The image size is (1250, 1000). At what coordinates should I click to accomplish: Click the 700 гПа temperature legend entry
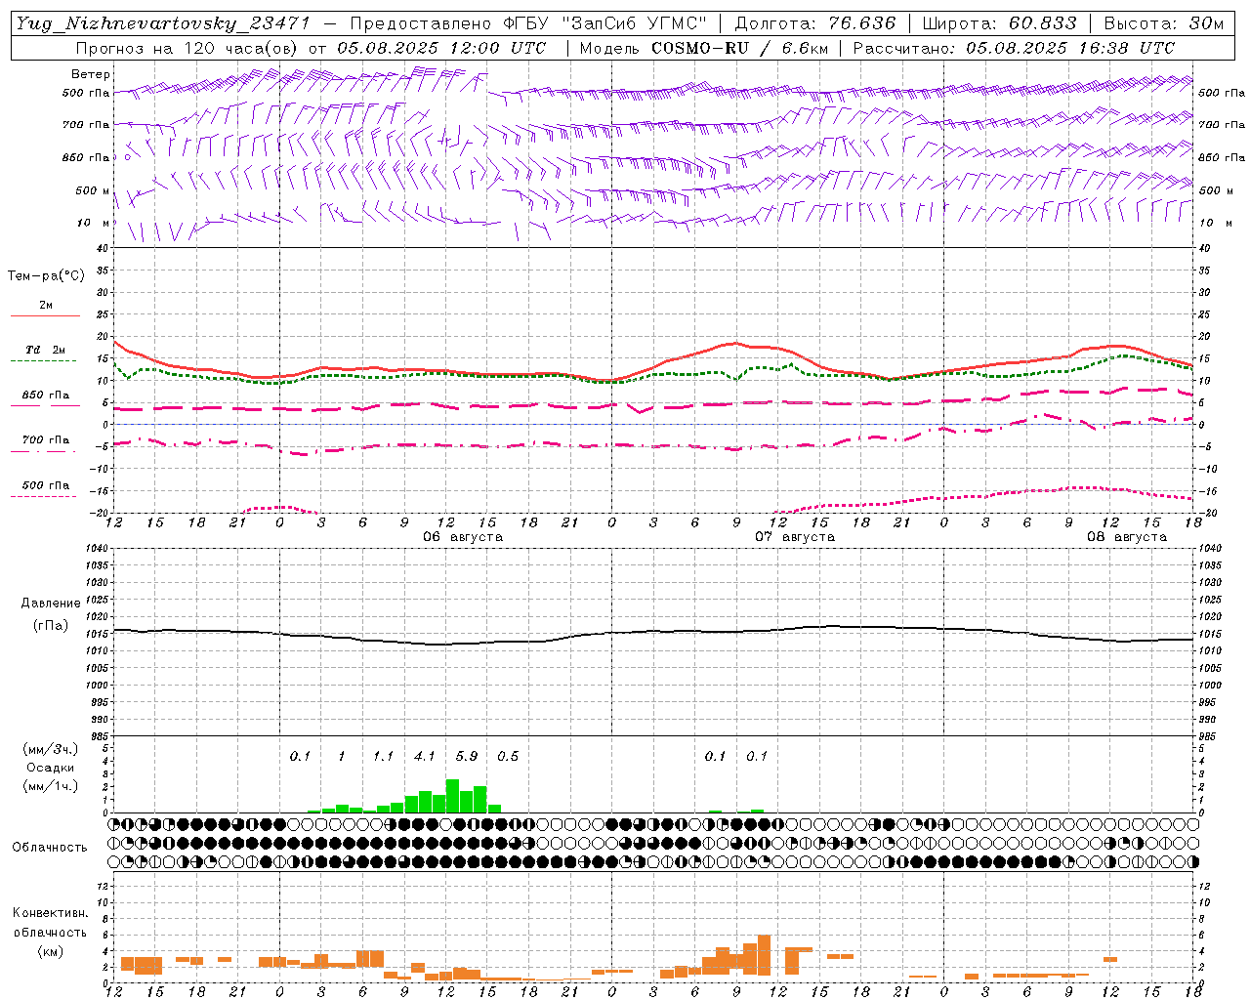[46, 440]
